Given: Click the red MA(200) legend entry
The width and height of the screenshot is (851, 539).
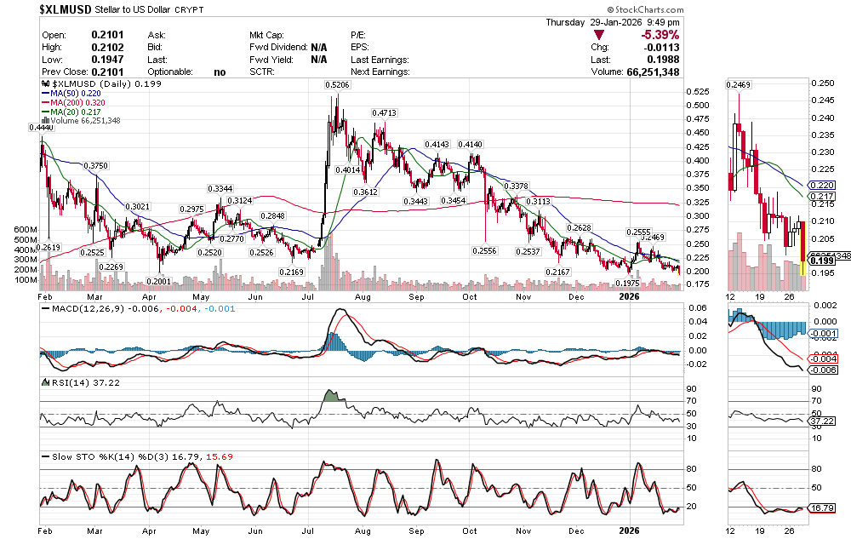Looking at the screenshot, I should pyautogui.click(x=78, y=103).
